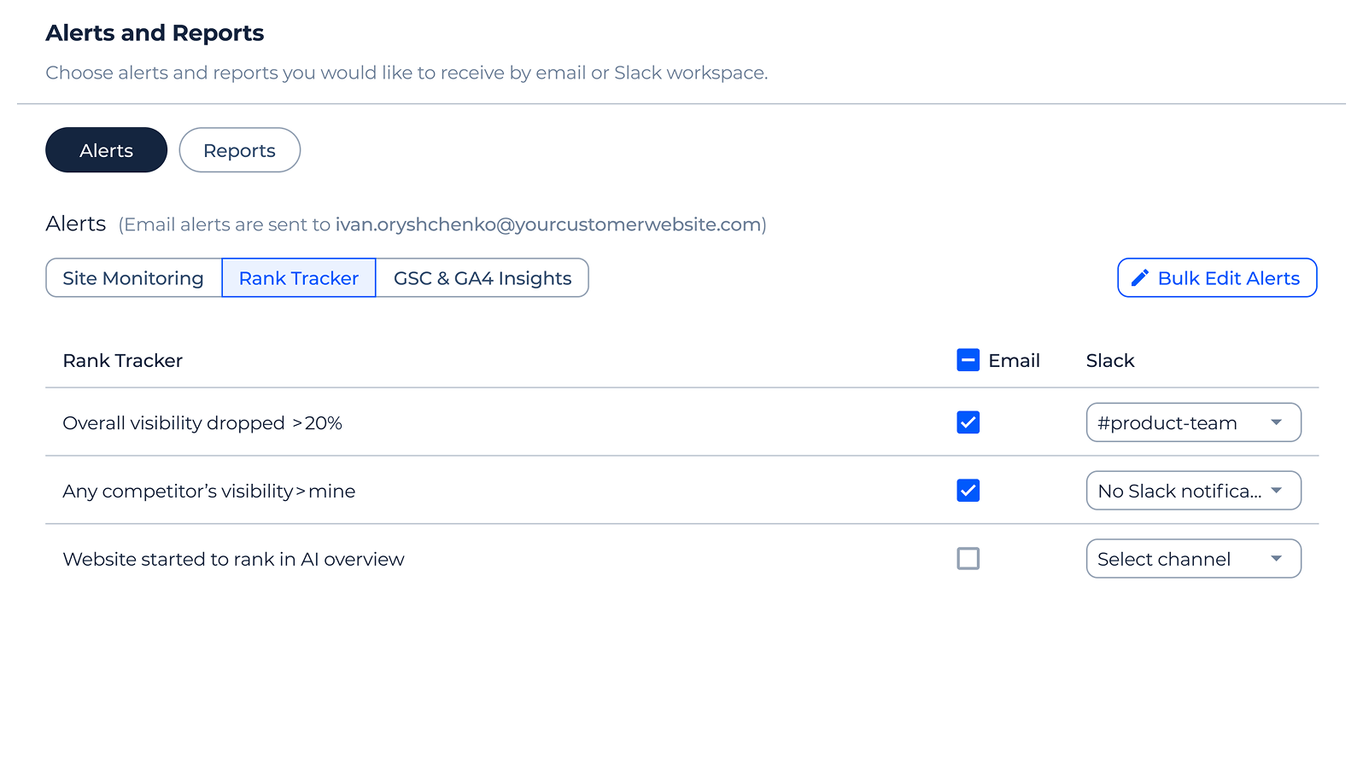Select the Rank Tracker alerts tab
This screenshot has width=1363, height=768.
pyautogui.click(x=298, y=278)
